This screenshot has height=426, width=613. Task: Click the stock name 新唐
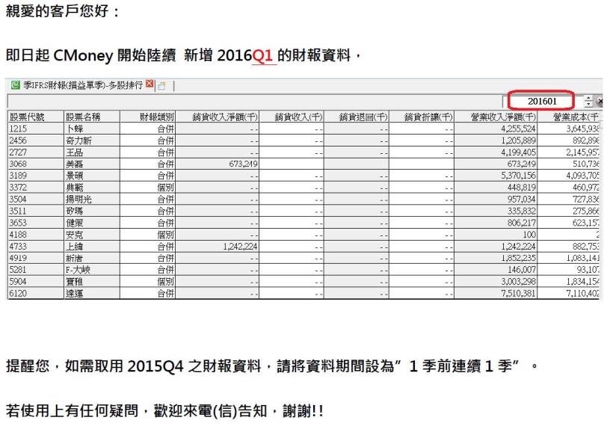coord(74,258)
